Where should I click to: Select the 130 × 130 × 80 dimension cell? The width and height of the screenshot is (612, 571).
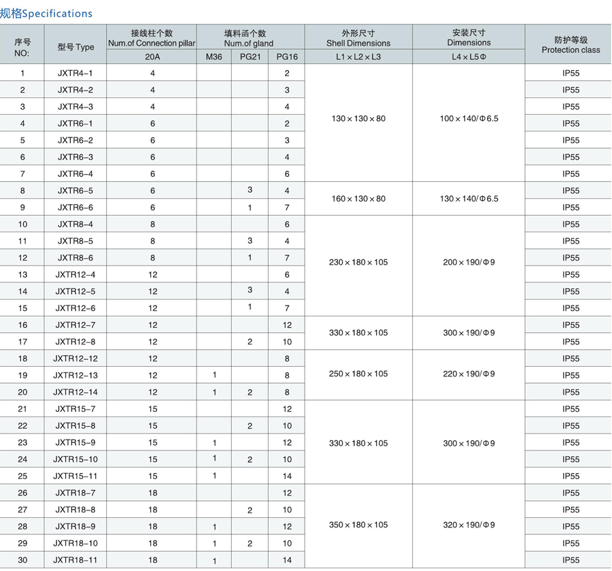coord(358,118)
